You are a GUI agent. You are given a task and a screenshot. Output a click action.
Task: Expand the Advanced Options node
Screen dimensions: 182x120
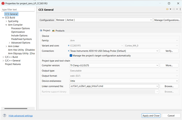[9, 43]
